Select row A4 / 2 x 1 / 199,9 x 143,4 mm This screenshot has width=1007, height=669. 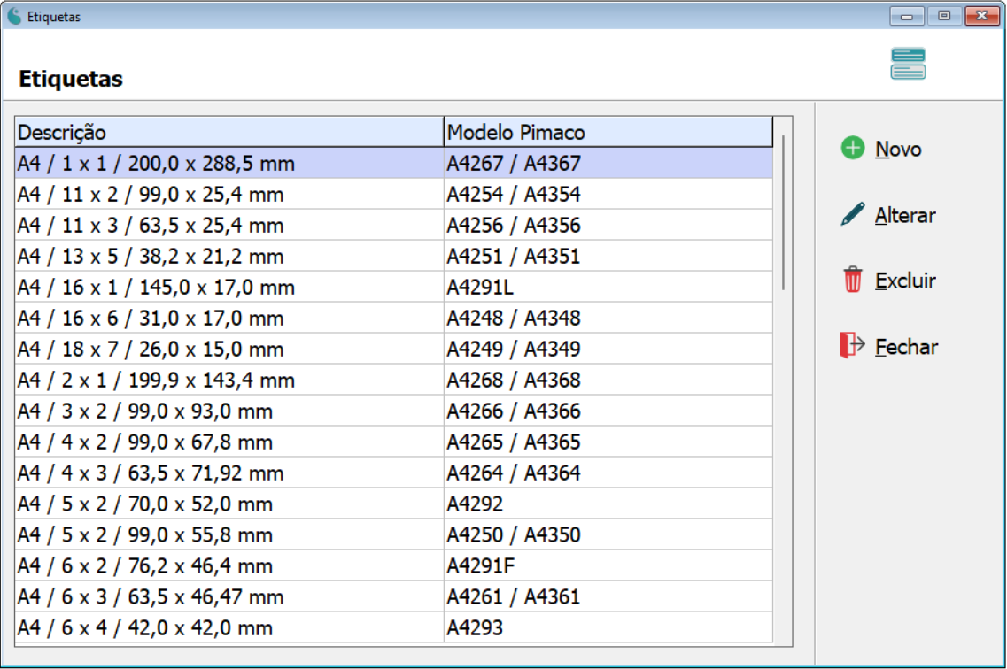394,380
